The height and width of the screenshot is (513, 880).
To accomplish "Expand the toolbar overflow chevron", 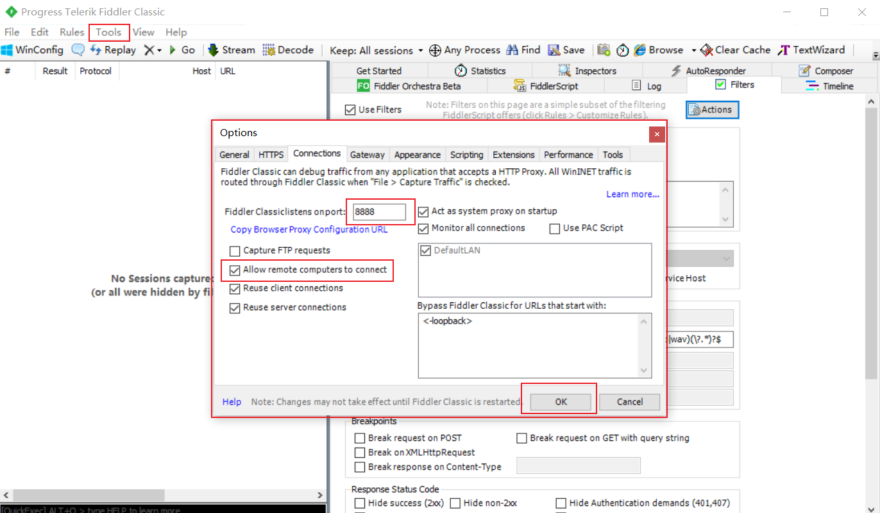I will (874, 55).
